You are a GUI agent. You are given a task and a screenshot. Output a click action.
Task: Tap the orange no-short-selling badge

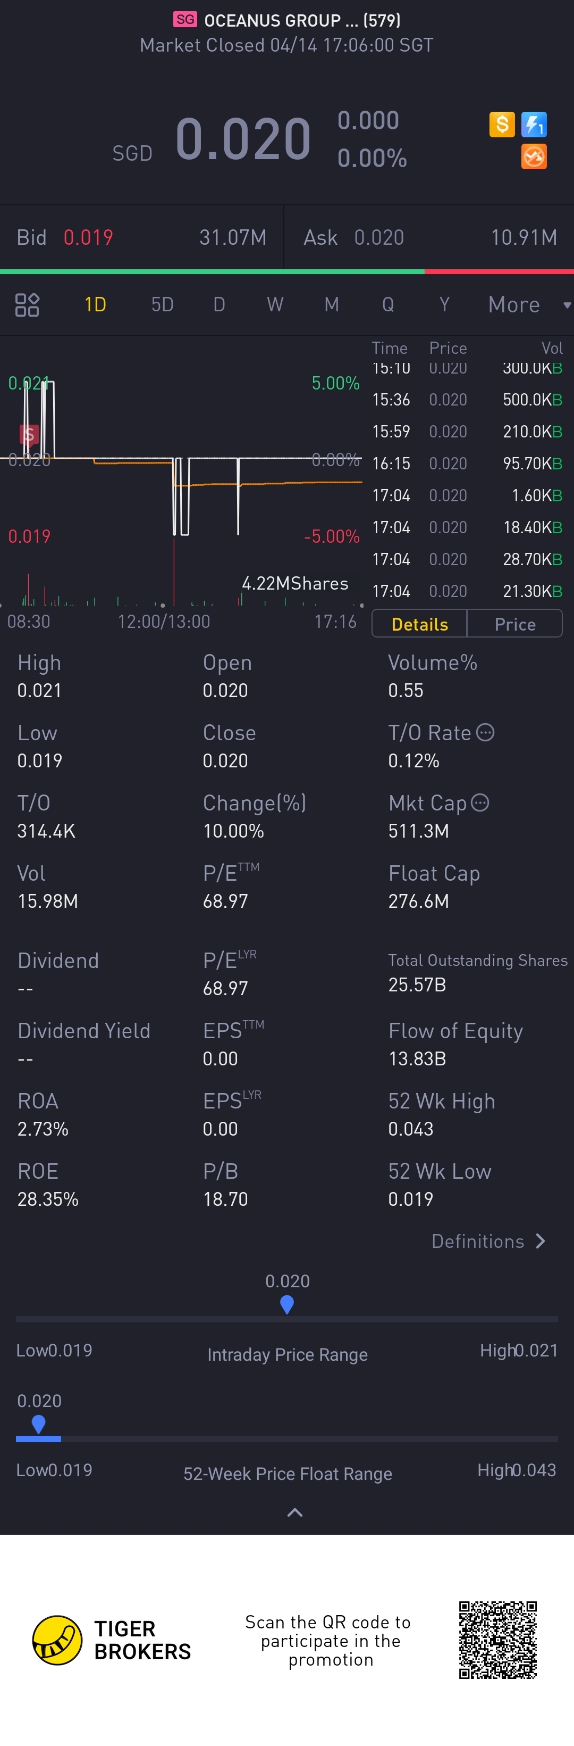pyautogui.click(x=534, y=156)
